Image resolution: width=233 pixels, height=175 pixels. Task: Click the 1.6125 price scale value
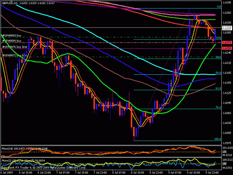coord(227,93)
